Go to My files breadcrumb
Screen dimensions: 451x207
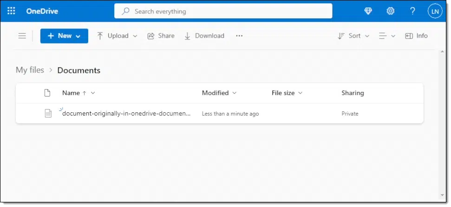point(30,70)
